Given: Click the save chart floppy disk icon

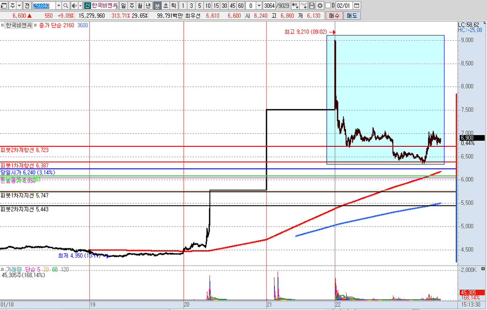Looking at the screenshot, I should pyautogui.click(x=312, y=6).
